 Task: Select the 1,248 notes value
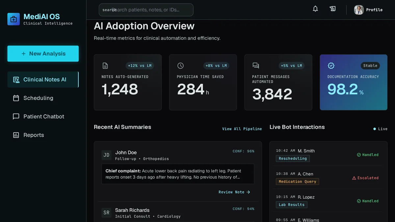tap(120, 89)
